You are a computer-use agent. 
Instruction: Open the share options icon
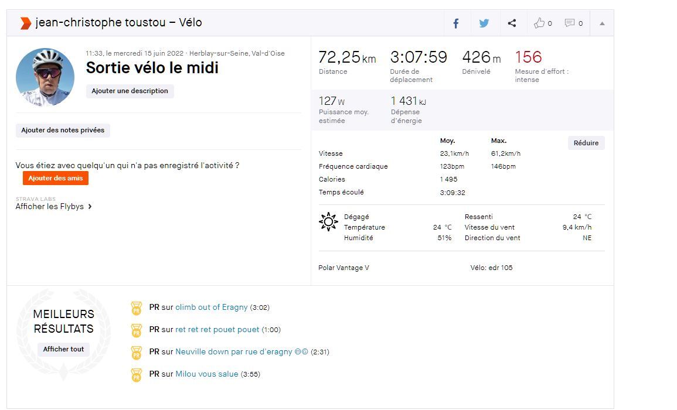512,23
